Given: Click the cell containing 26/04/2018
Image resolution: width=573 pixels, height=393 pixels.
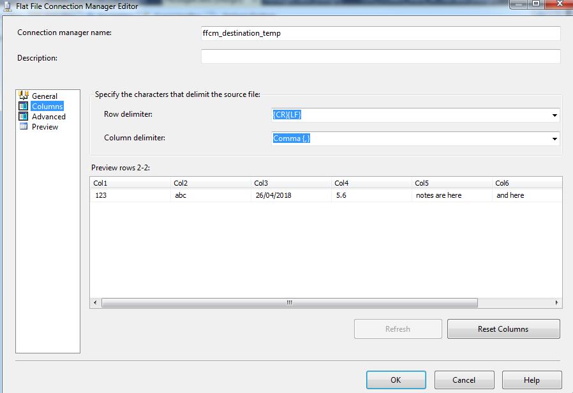Looking at the screenshot, I should point(291,195).
